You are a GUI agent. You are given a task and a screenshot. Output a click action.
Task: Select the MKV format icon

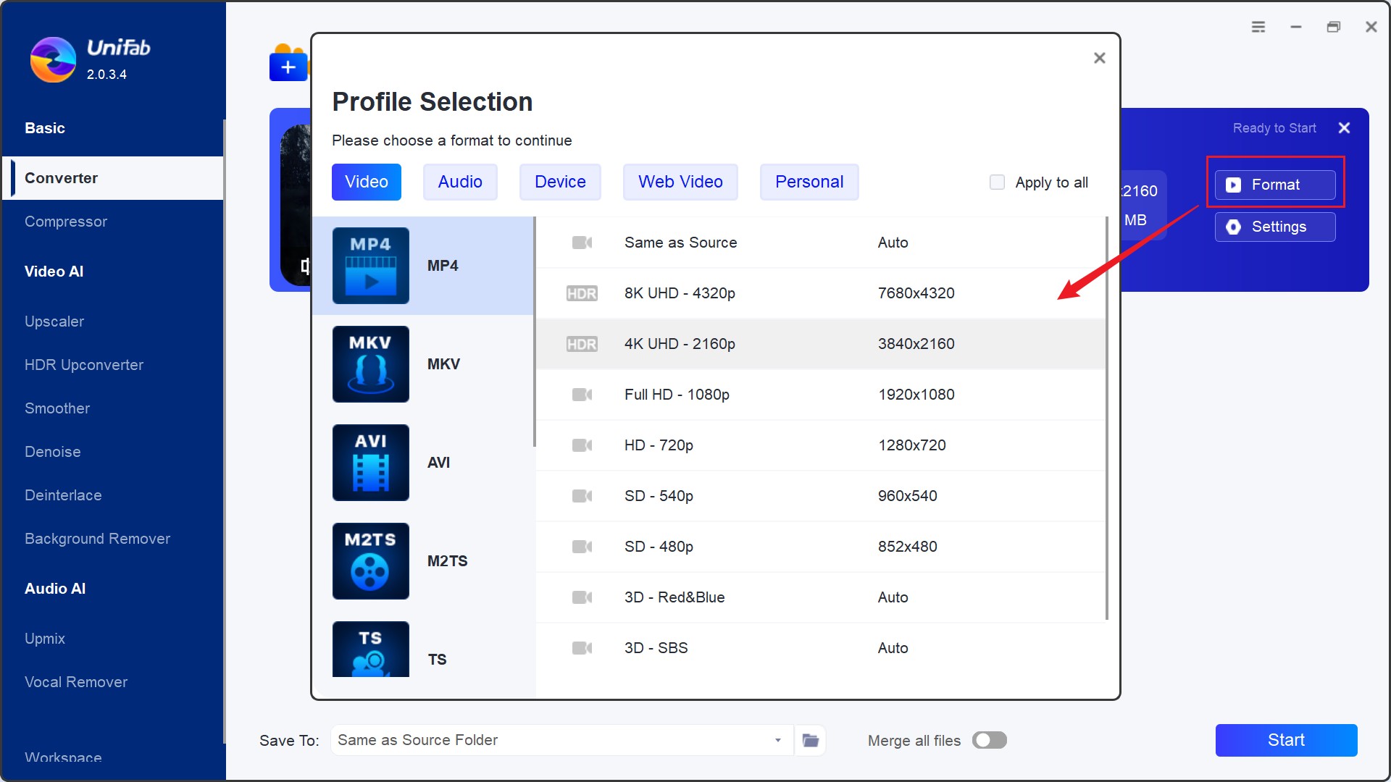coord(369,363)
